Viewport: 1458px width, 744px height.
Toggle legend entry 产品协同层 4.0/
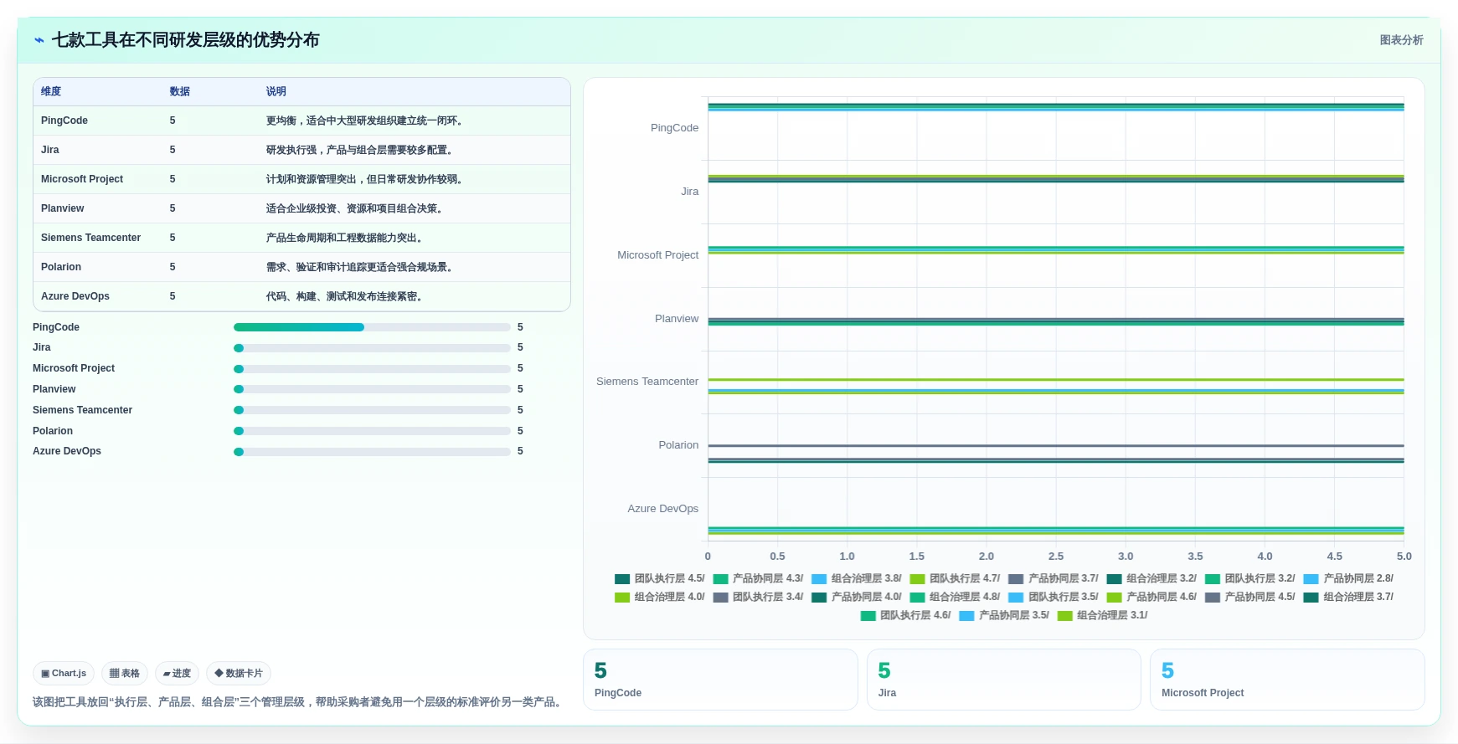point(857,597)
